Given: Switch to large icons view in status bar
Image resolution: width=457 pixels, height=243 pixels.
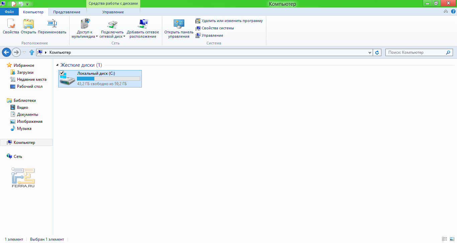Looking at the screenshot, I should click(452, 239).
